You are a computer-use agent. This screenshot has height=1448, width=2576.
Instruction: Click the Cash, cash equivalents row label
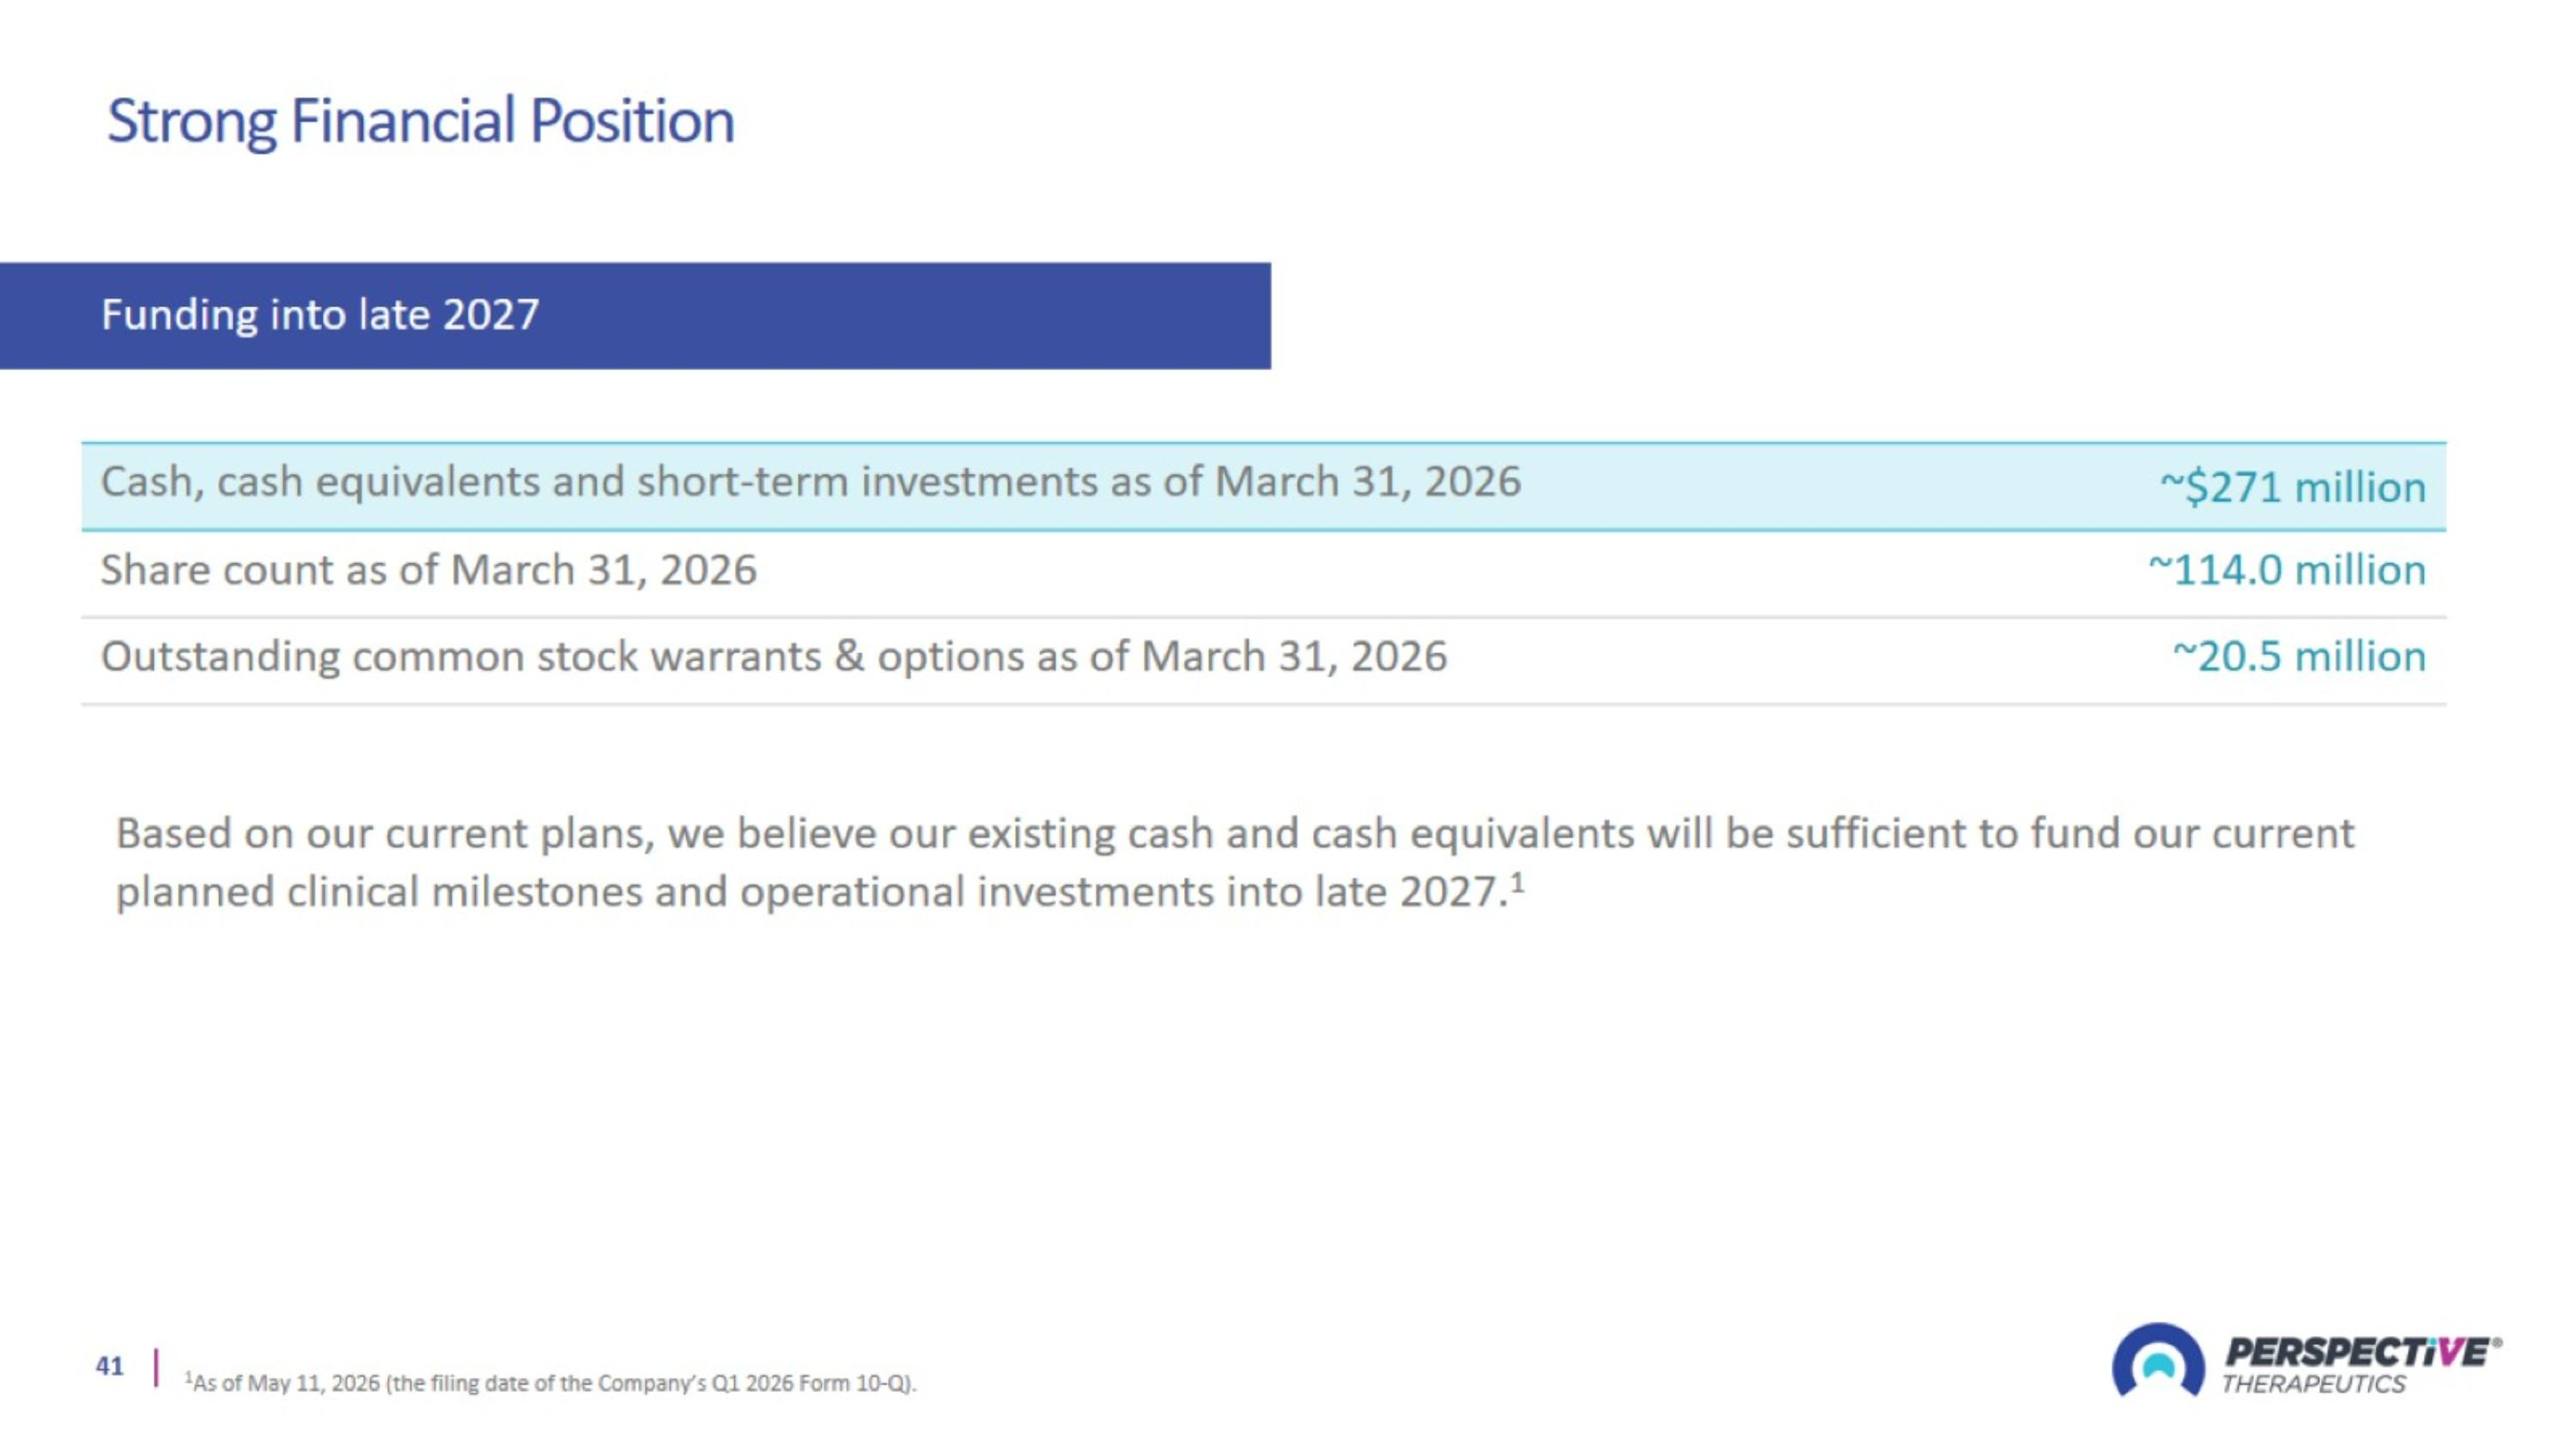click(x=811, y=482)
